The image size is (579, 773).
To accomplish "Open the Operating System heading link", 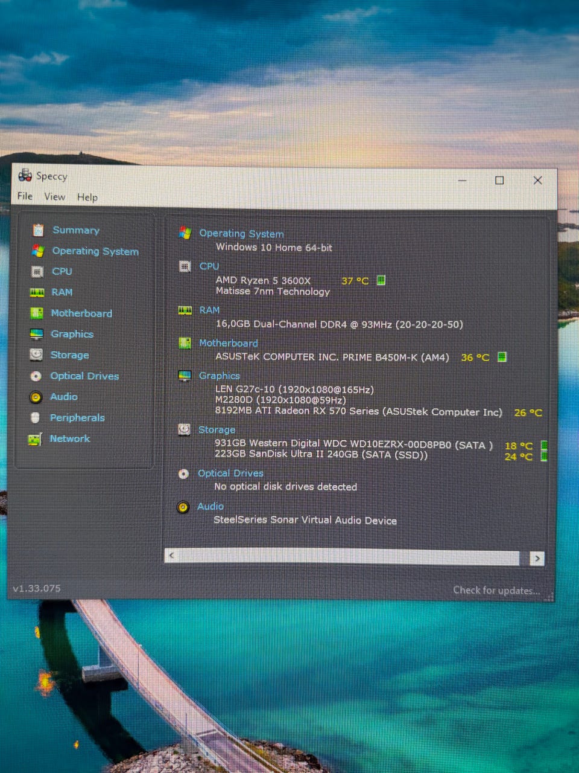I will [x=241, y=234].
